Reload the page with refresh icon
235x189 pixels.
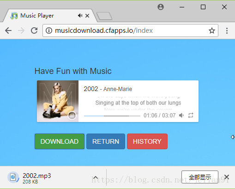34,30
